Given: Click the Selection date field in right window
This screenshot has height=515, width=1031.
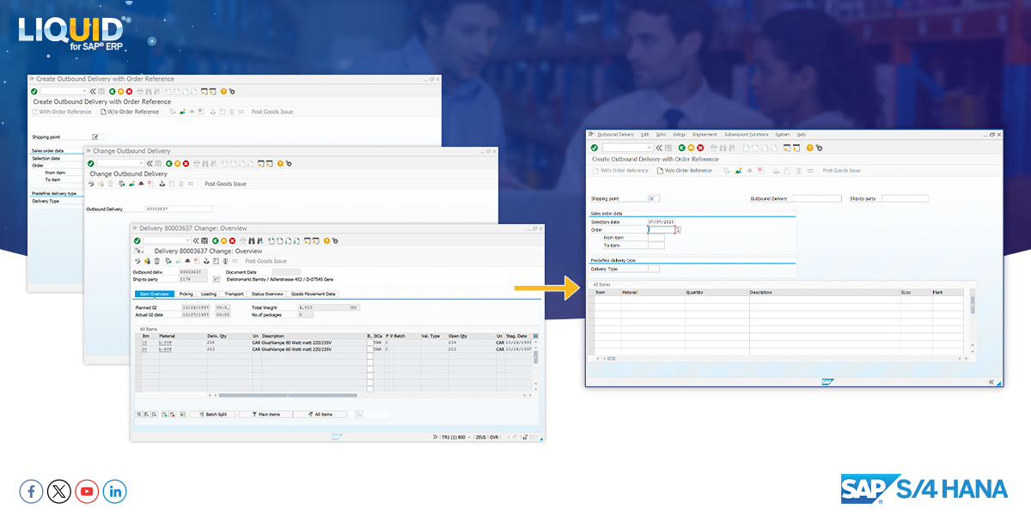Looking at the screenshot, I should click(661, 222).
